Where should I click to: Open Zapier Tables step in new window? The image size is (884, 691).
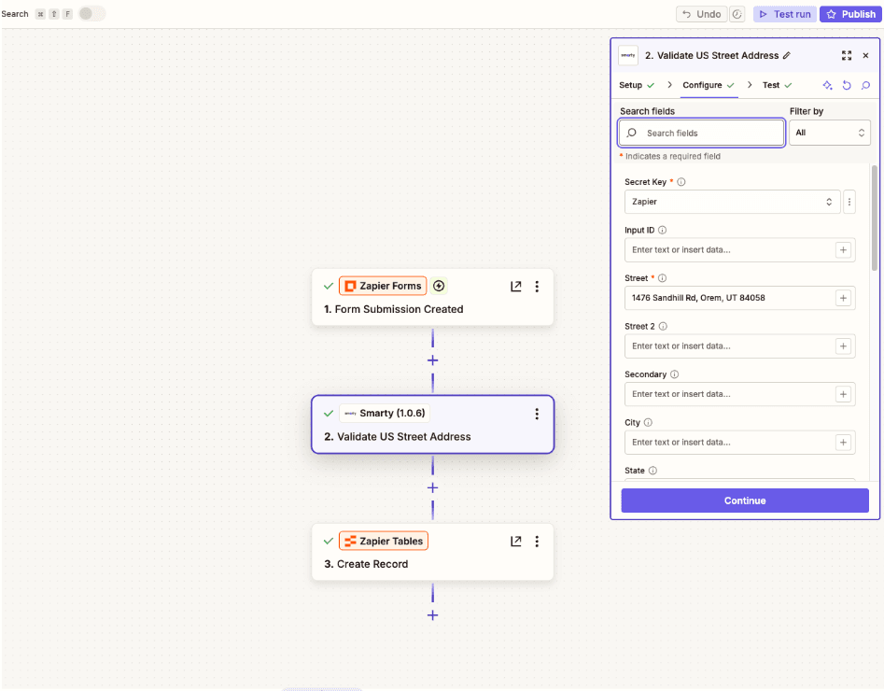[x=516, y=542]
